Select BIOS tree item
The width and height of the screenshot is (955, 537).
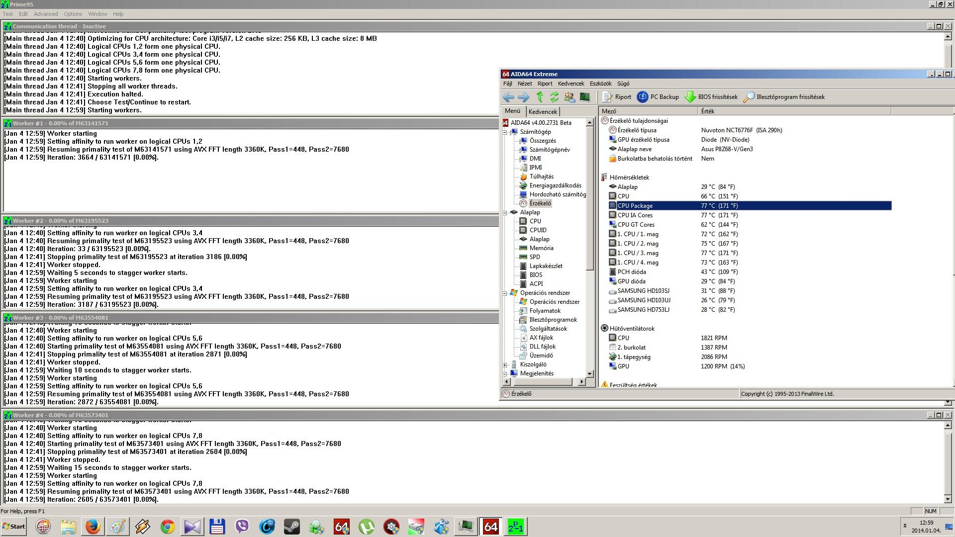pos(536,275)
